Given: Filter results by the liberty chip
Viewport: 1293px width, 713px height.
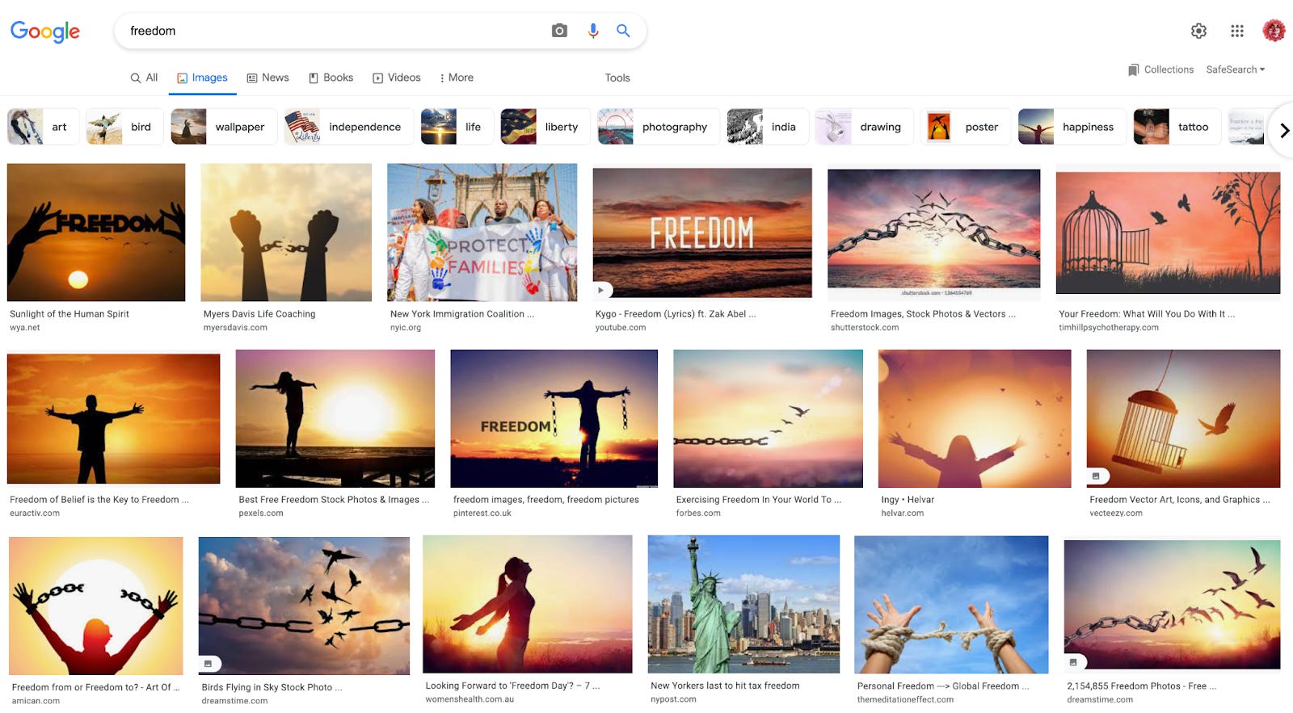Looking at the screenshot, I should pyautogui.click(x=545, y=127).
